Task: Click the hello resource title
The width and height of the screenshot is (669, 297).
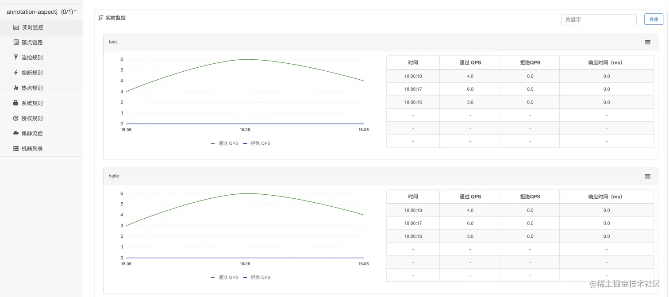Action: [x=114, y=176]
